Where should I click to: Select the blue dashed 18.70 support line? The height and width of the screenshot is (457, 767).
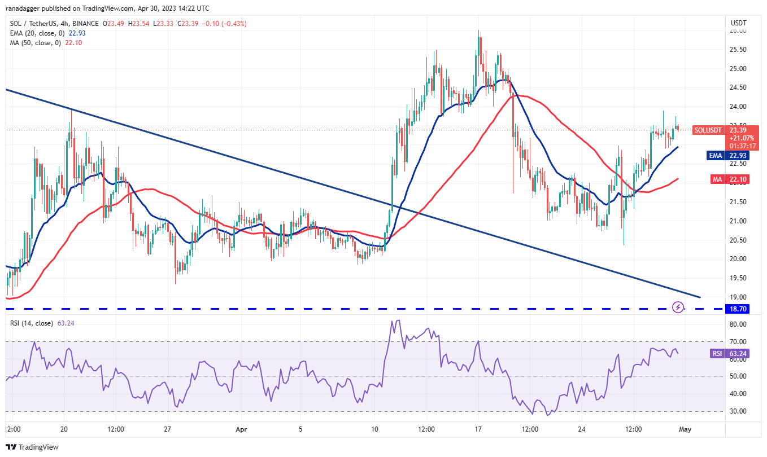[339, 309]
